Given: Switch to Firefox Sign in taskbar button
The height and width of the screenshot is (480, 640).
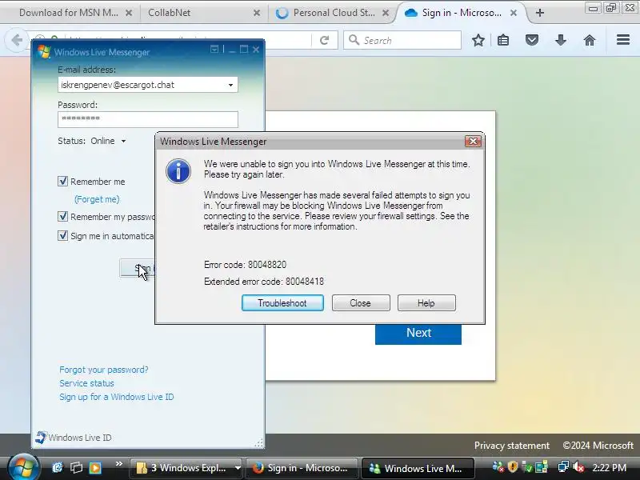Looking at the screenshot, I should (302, 468).
